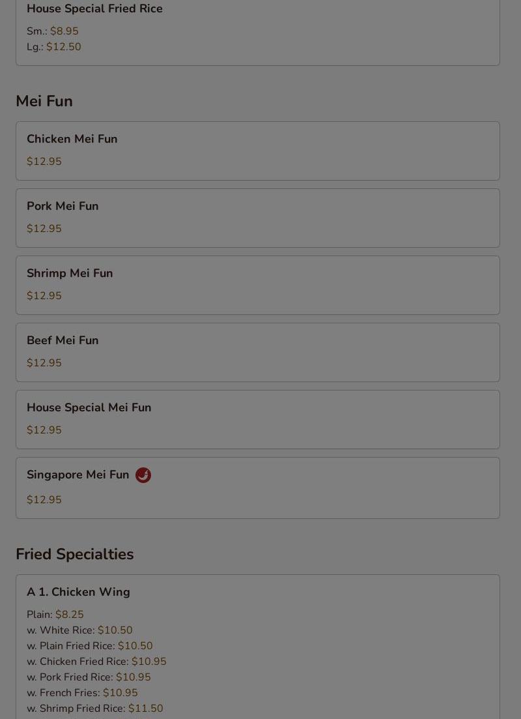Viewport: 521px width, 719px height.
Task: Open the Chicken Mei Fun item card
Action: 257,151
